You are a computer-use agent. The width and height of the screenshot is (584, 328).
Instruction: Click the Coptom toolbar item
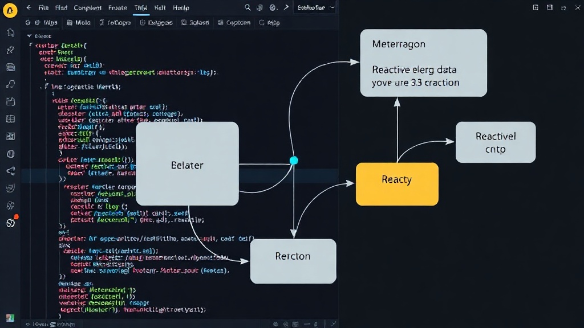tap(234, 23)
